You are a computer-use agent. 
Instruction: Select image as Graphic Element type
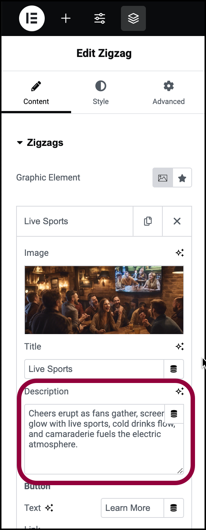(163, 178)
